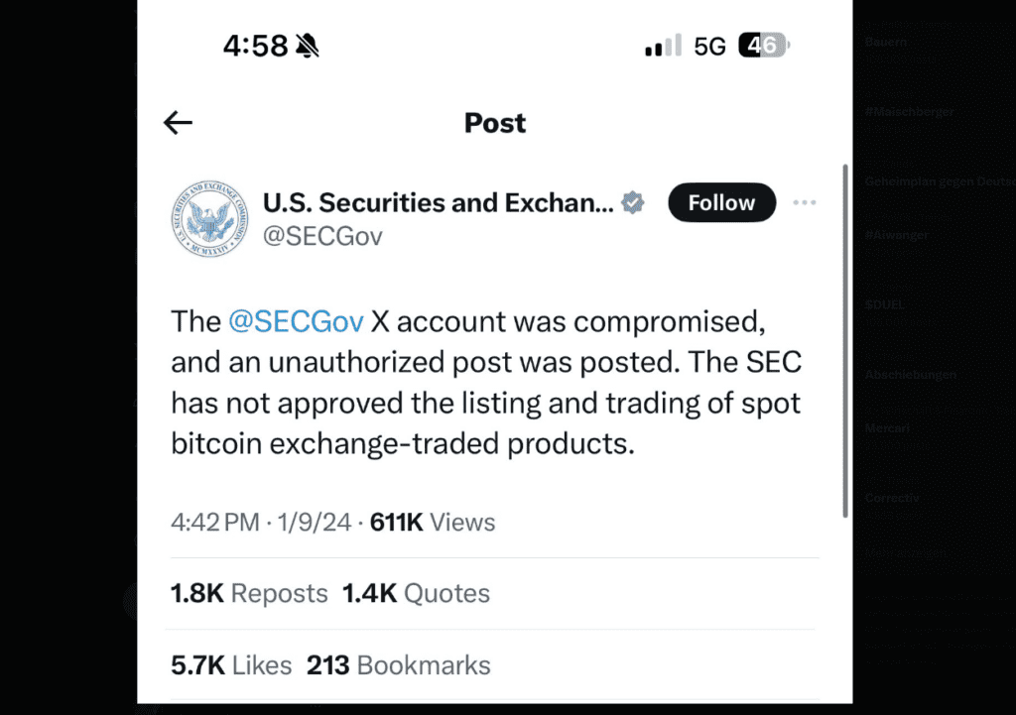Open the SEC profile avatar
Image resolution: width=1016 pixels, height=715 pixels.
tap(209, 218)
